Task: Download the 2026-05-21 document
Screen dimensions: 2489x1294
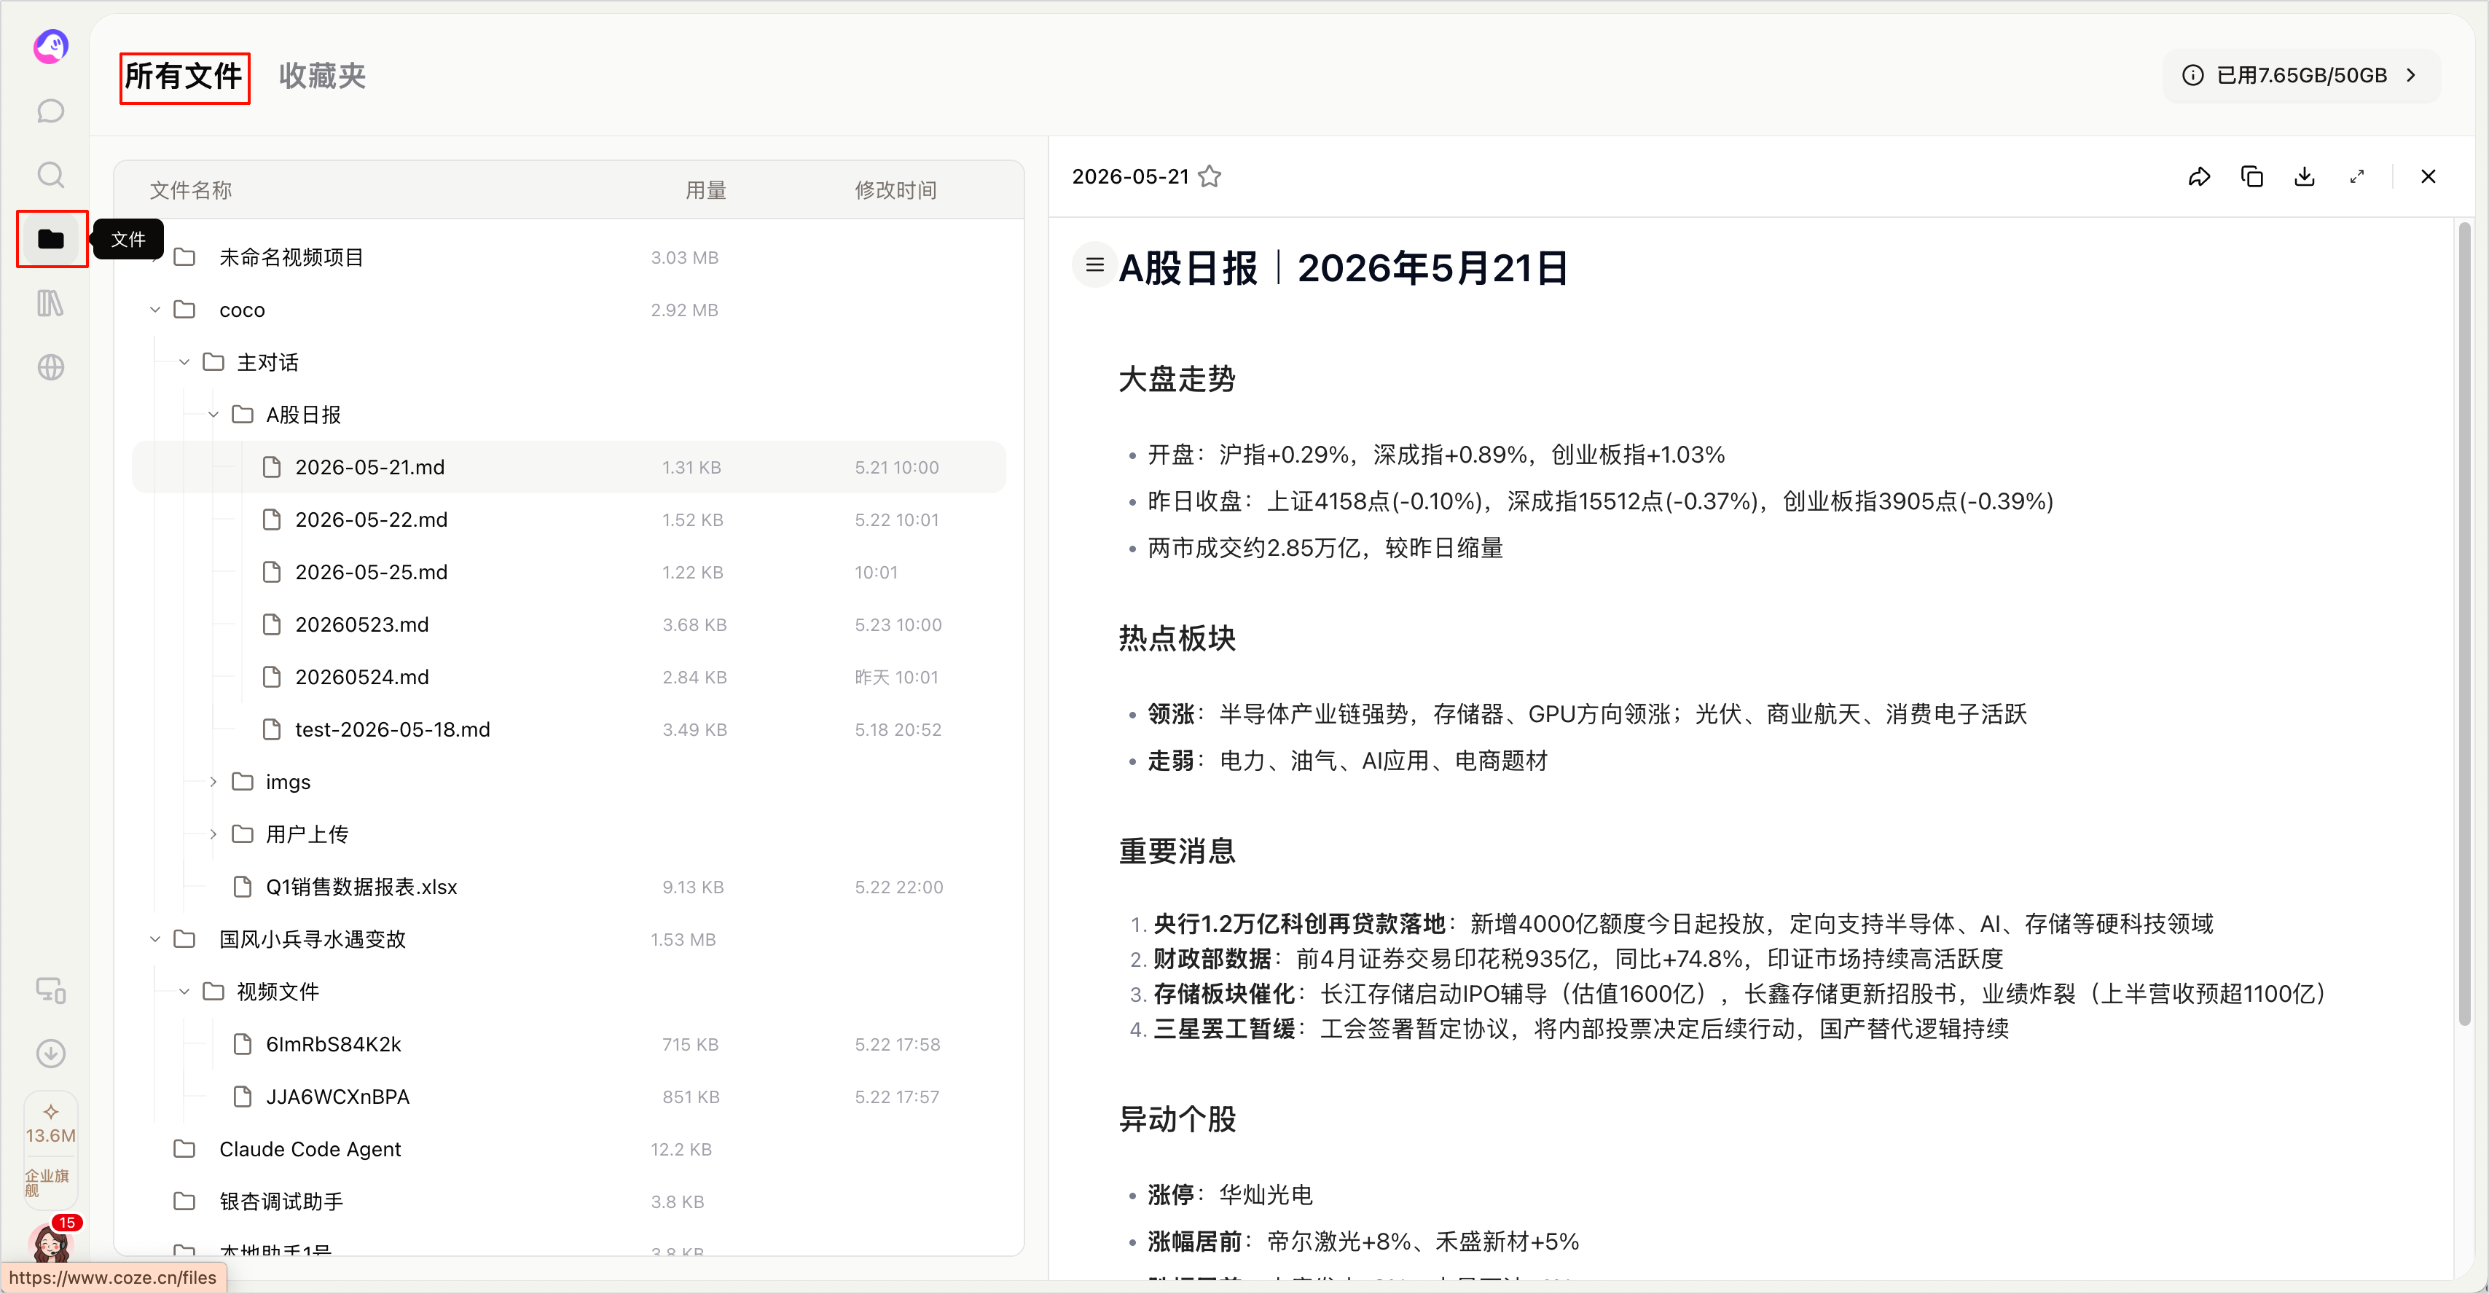Action: (x=2305, y=177)
